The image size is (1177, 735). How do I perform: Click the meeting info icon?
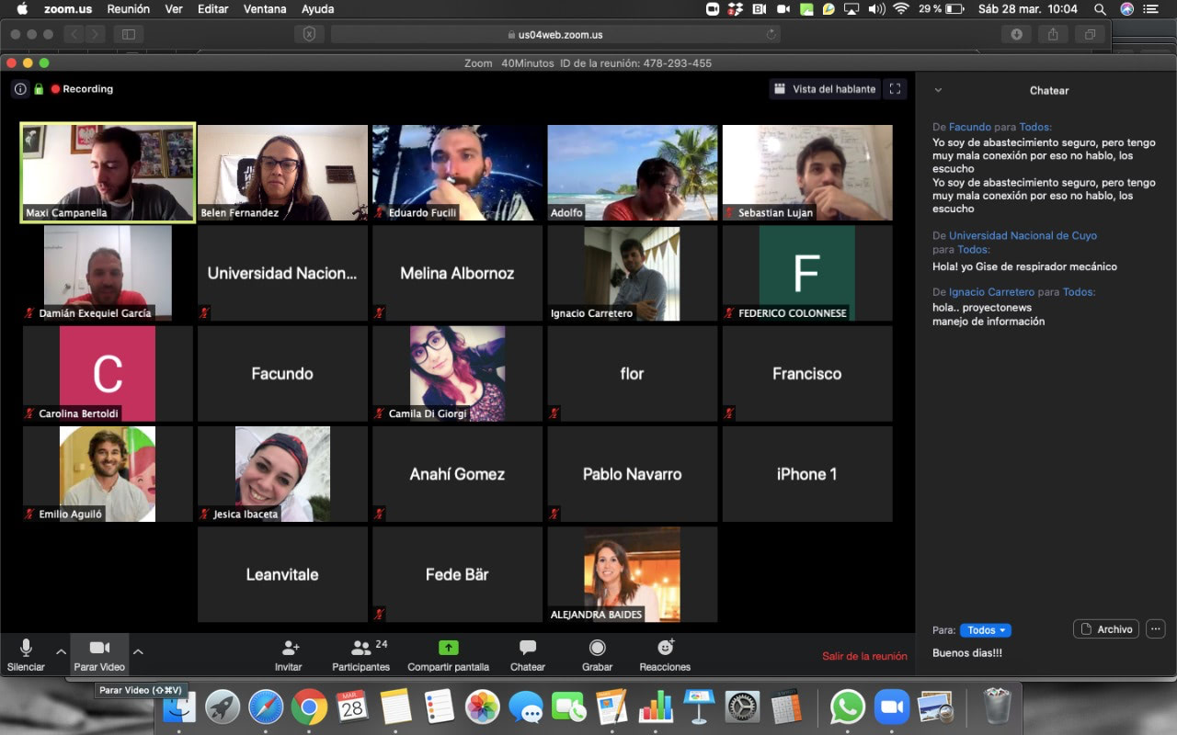click(x=20, y=89)
